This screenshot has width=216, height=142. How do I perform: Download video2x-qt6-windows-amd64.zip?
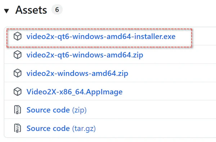coord(85,55)
